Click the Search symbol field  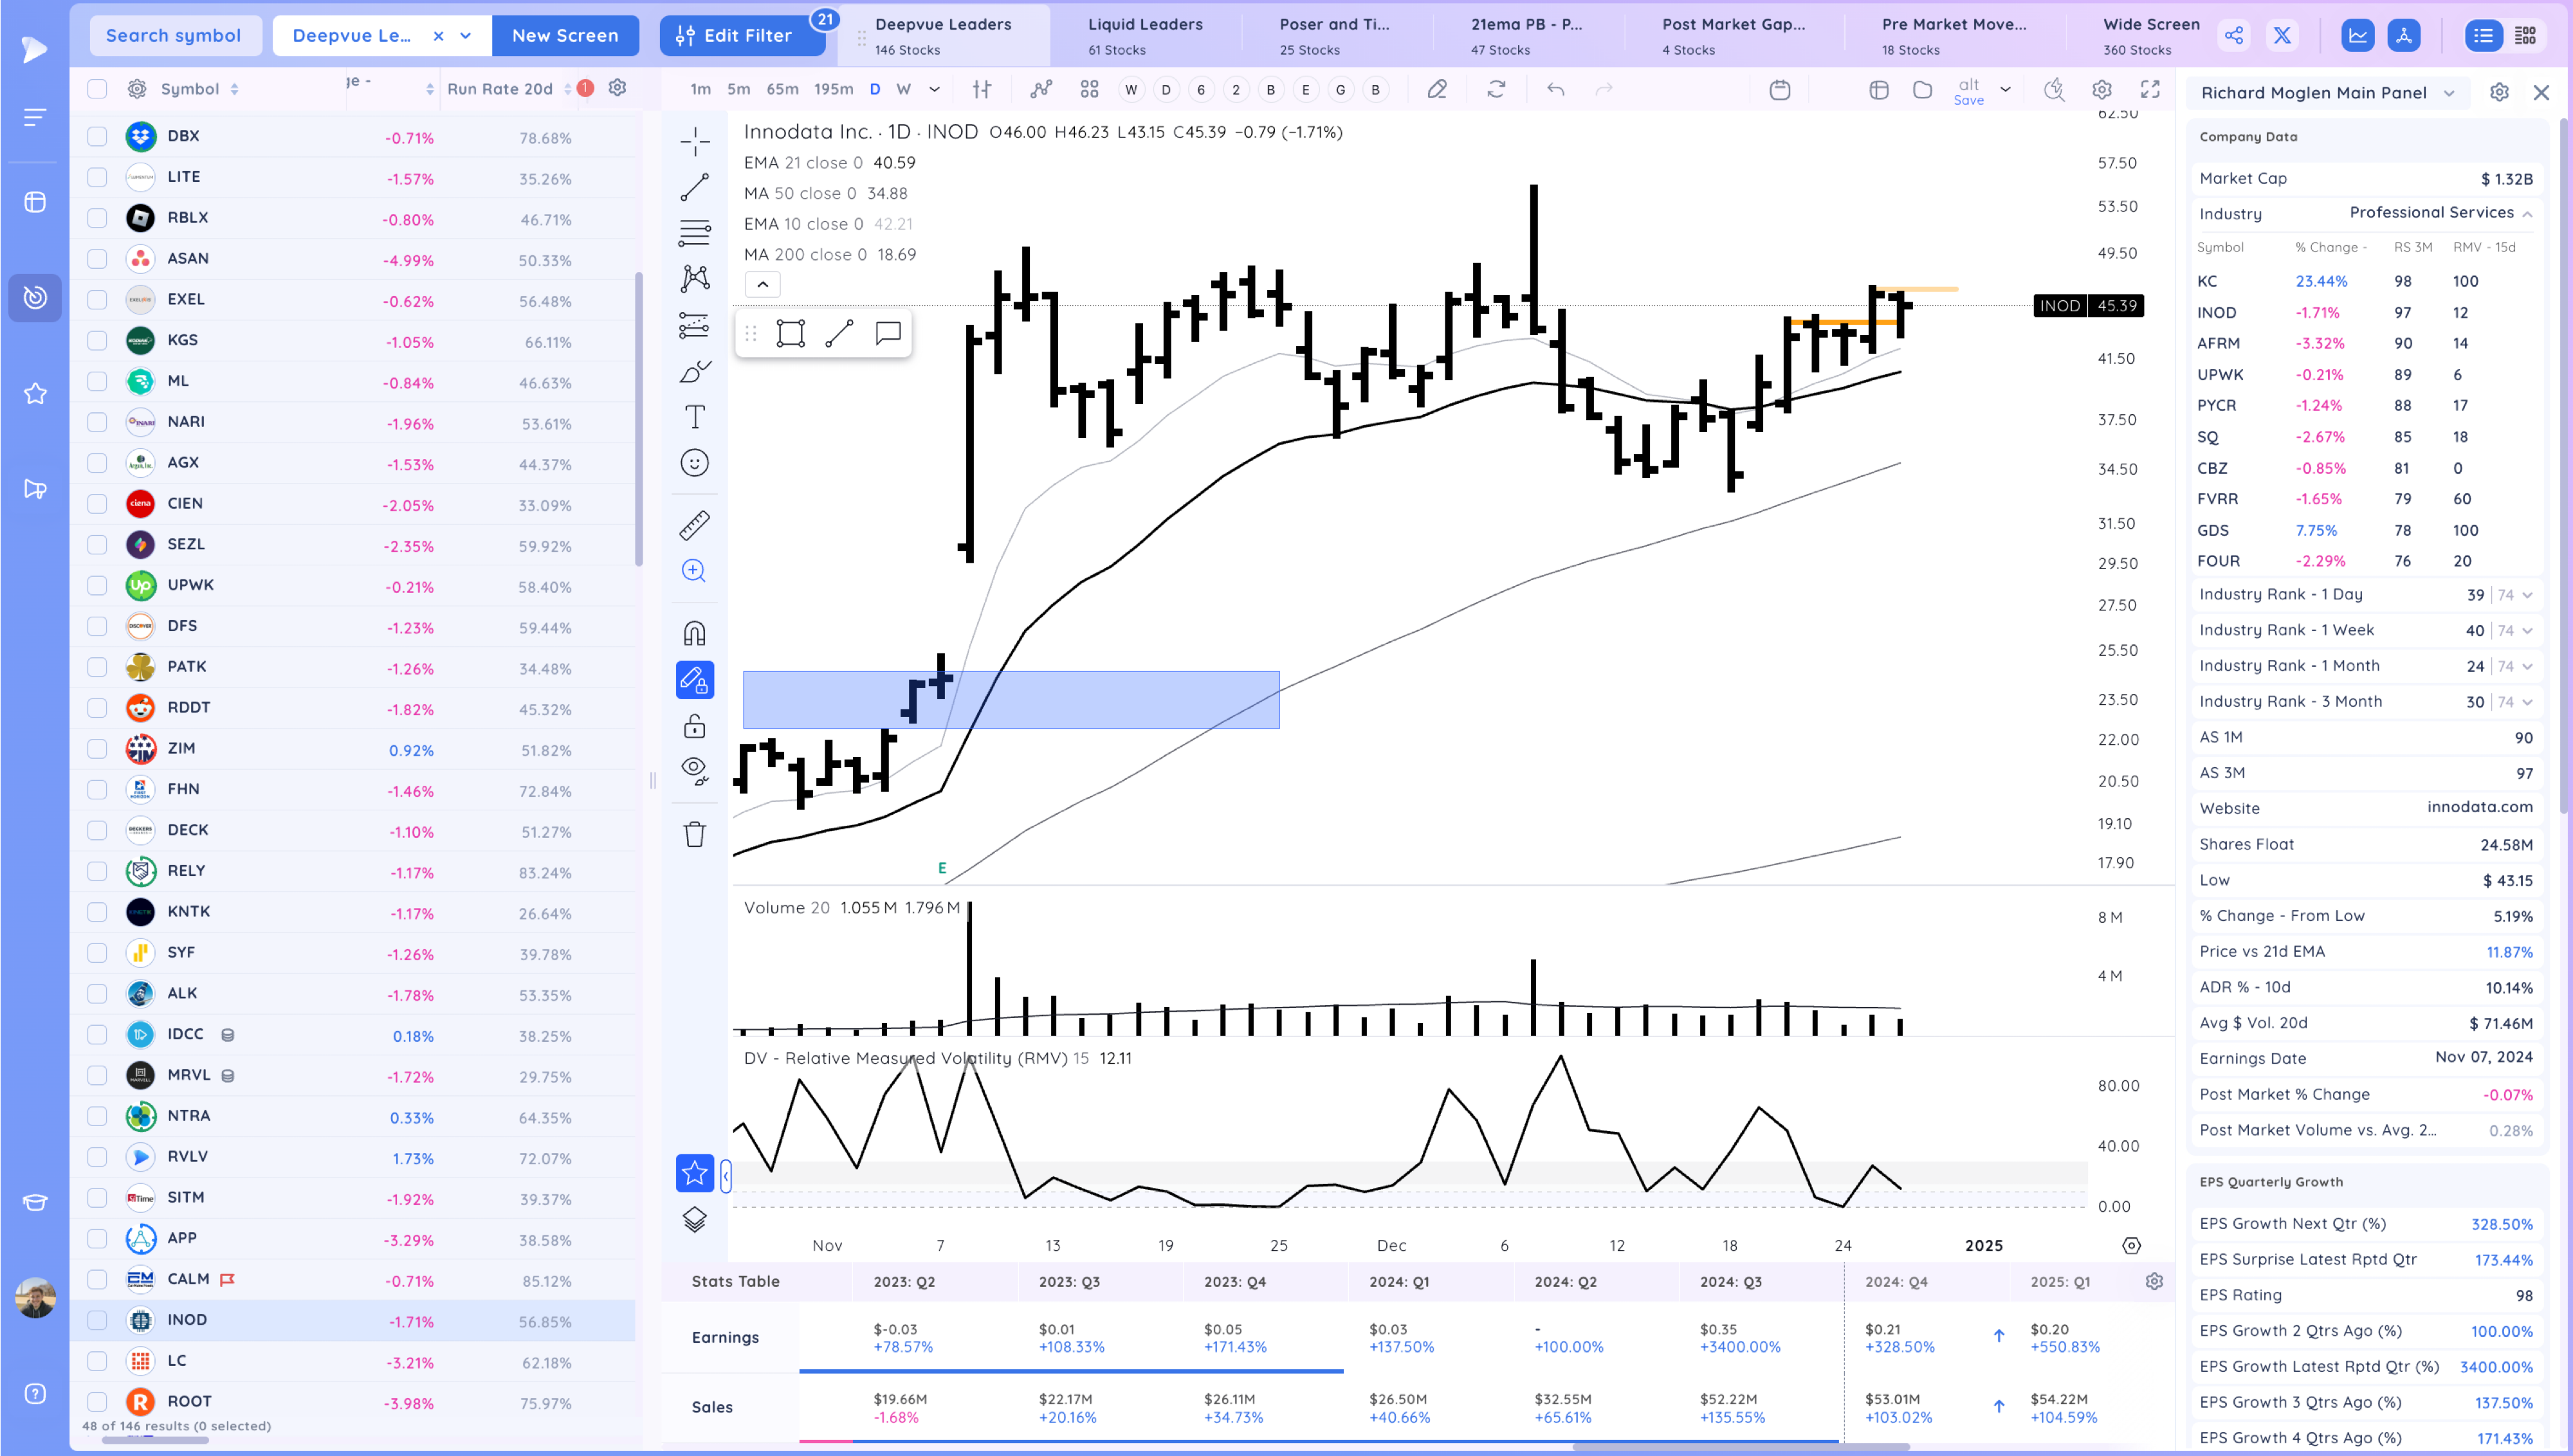173,36
